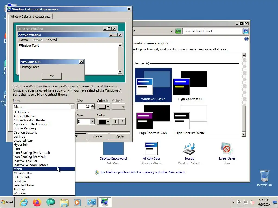Choose Icon Spacing (Vertical) list entry

pyautogui.click(x=44, y=157)
